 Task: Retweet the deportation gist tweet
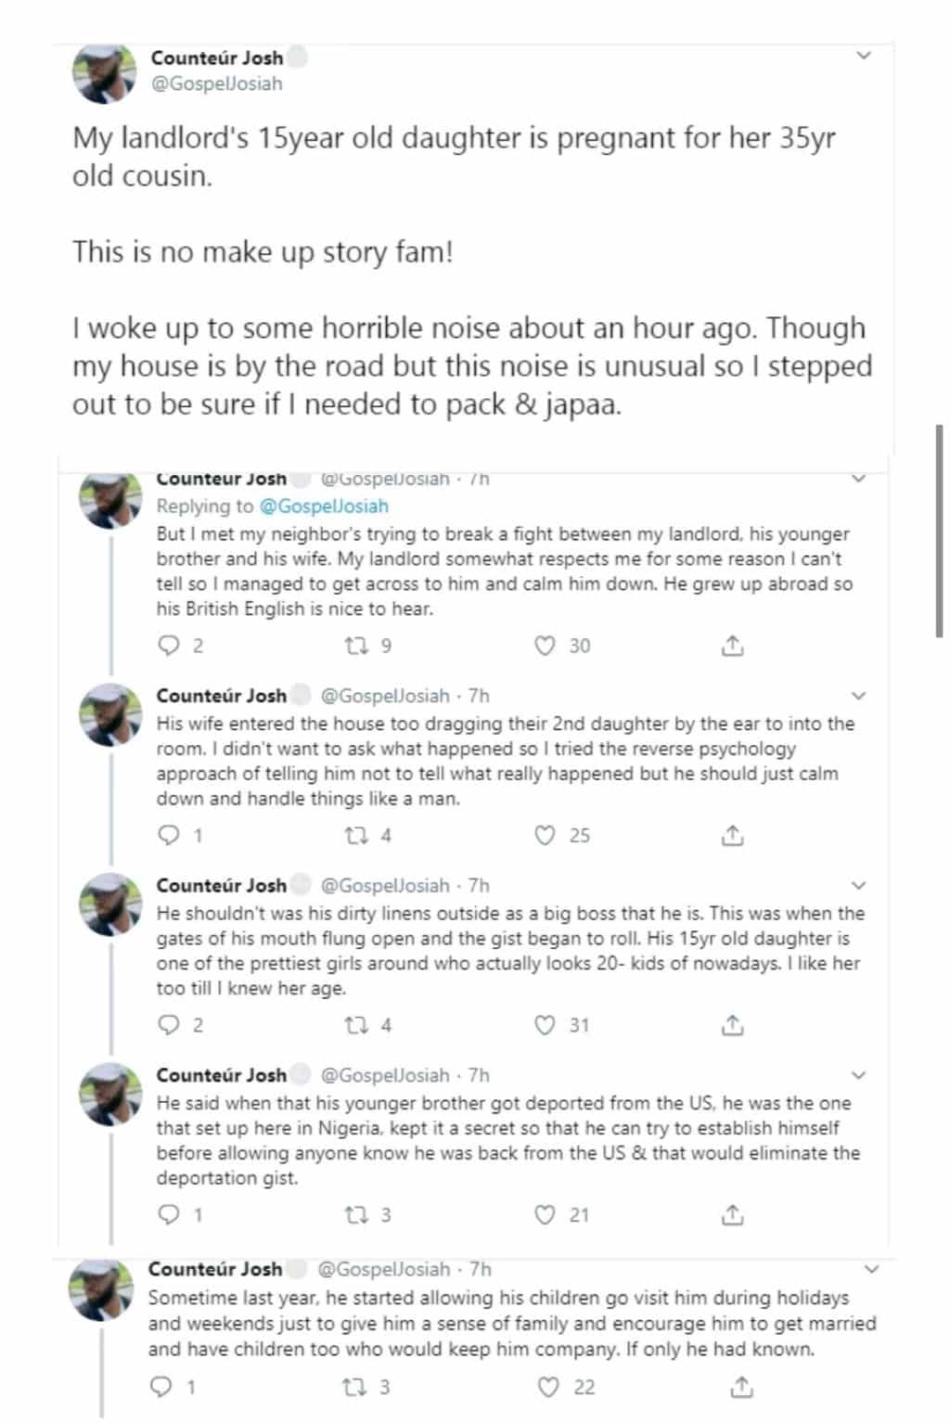point(357,1215)
